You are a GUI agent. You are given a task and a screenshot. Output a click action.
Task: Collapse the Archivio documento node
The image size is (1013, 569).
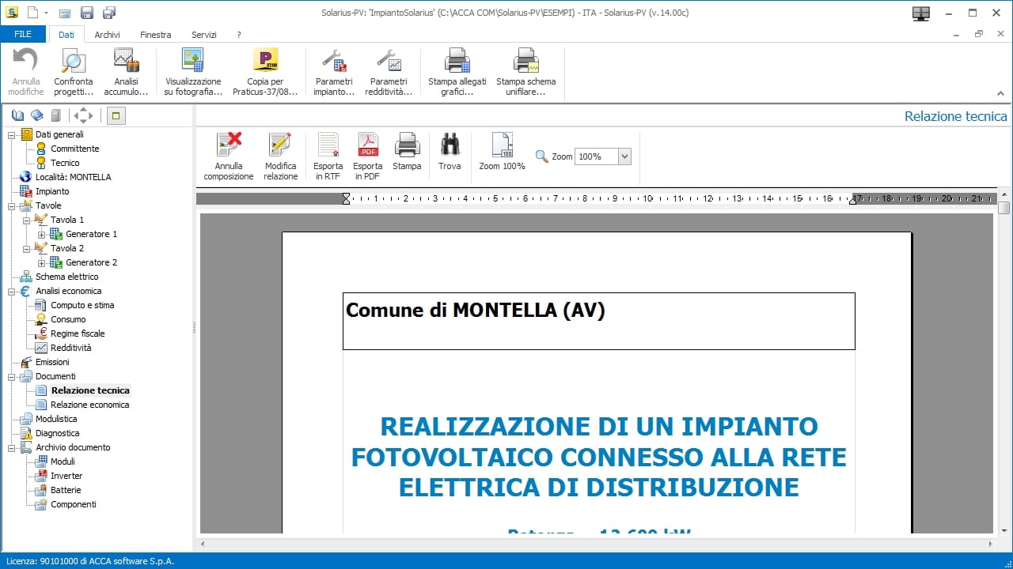tap(12, 447)
